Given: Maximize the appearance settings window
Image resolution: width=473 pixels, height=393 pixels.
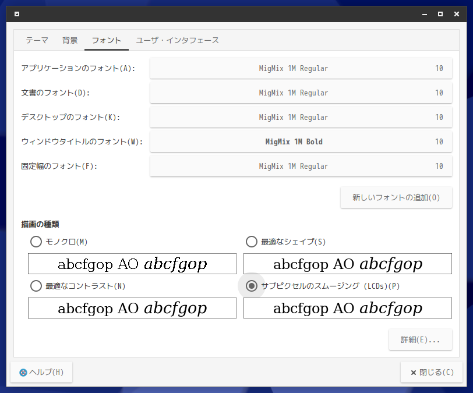Looking at the screenshot, I should point(440,14).
